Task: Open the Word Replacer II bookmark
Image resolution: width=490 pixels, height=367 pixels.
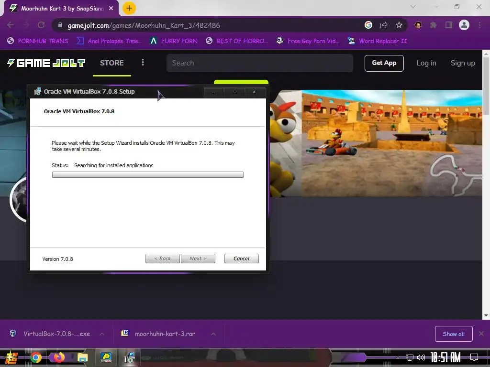Action: coord(377,41)
